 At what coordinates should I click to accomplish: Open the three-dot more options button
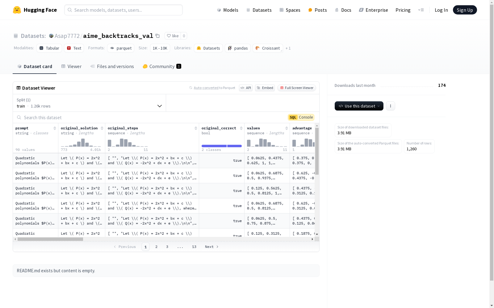pos(391,106)
